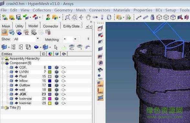Open dropdown arrow beside export icon
Screen dimensions: 190x123
point(39,17)
